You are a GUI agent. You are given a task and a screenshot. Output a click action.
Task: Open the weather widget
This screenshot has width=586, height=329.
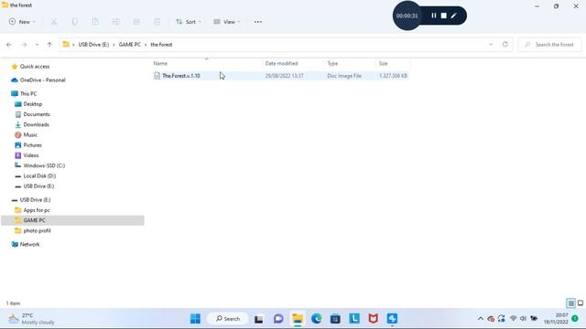pyautogui.click(x=32, y=319)
